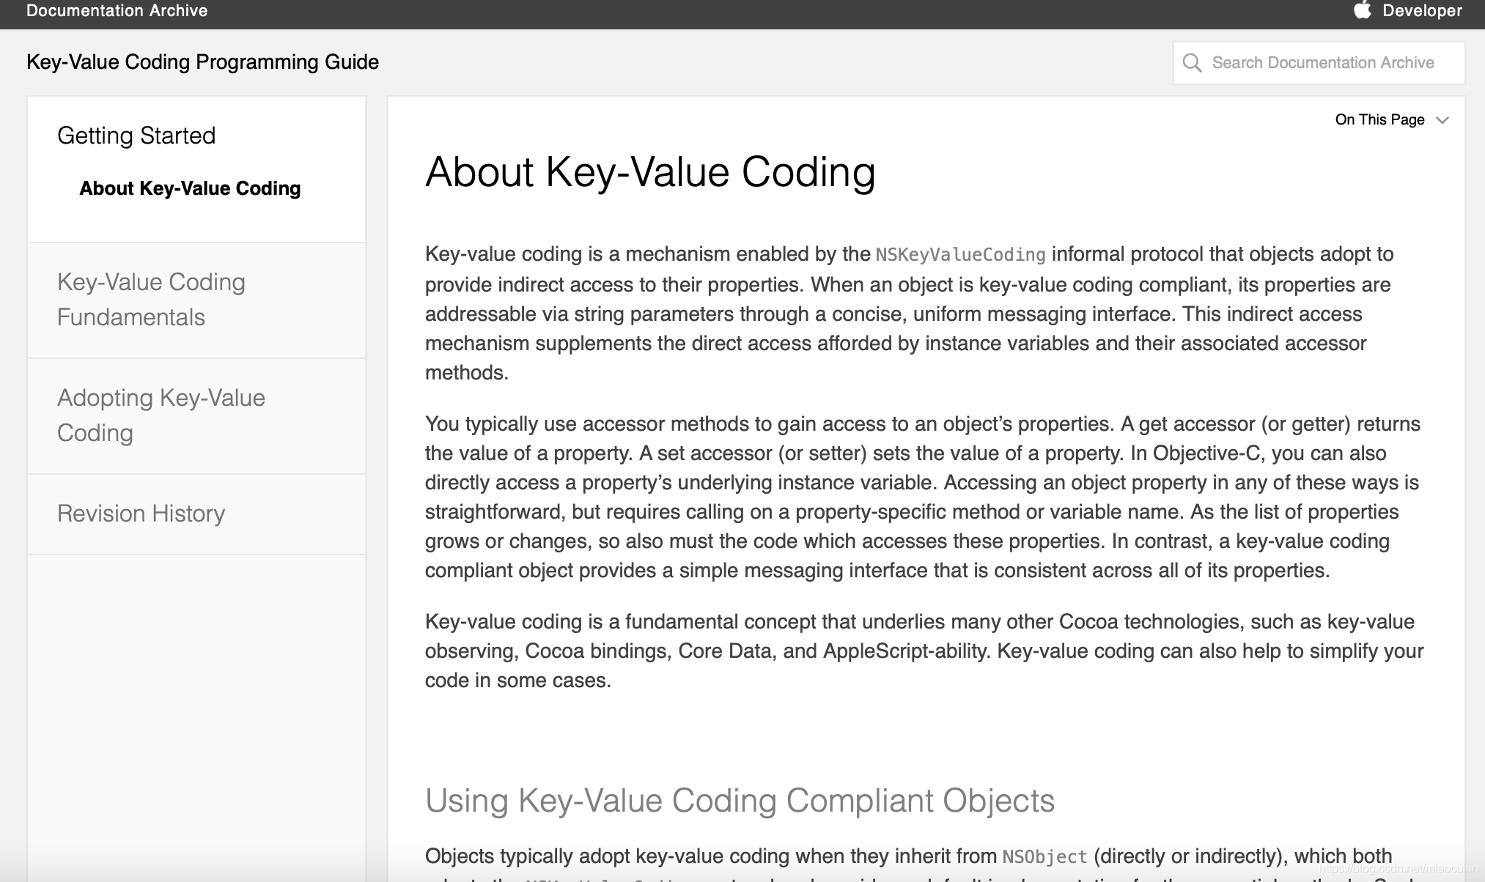Open the Revision History section
The height and width of the screenshot is (882, 1485).
click(x=141, y=514)
